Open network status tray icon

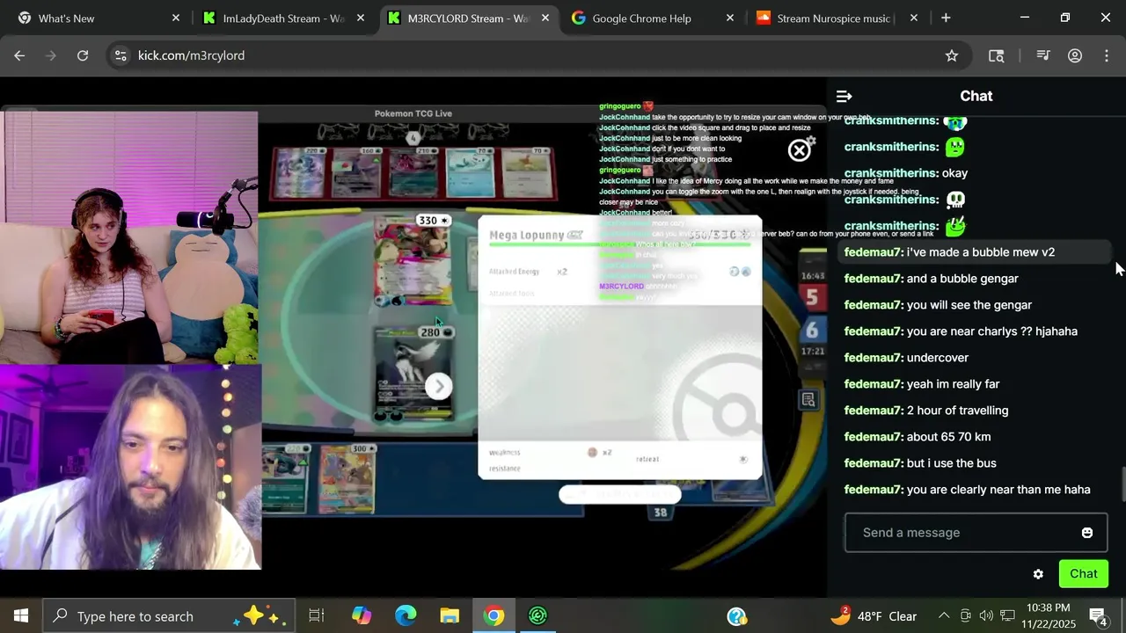pos(1007,616)
